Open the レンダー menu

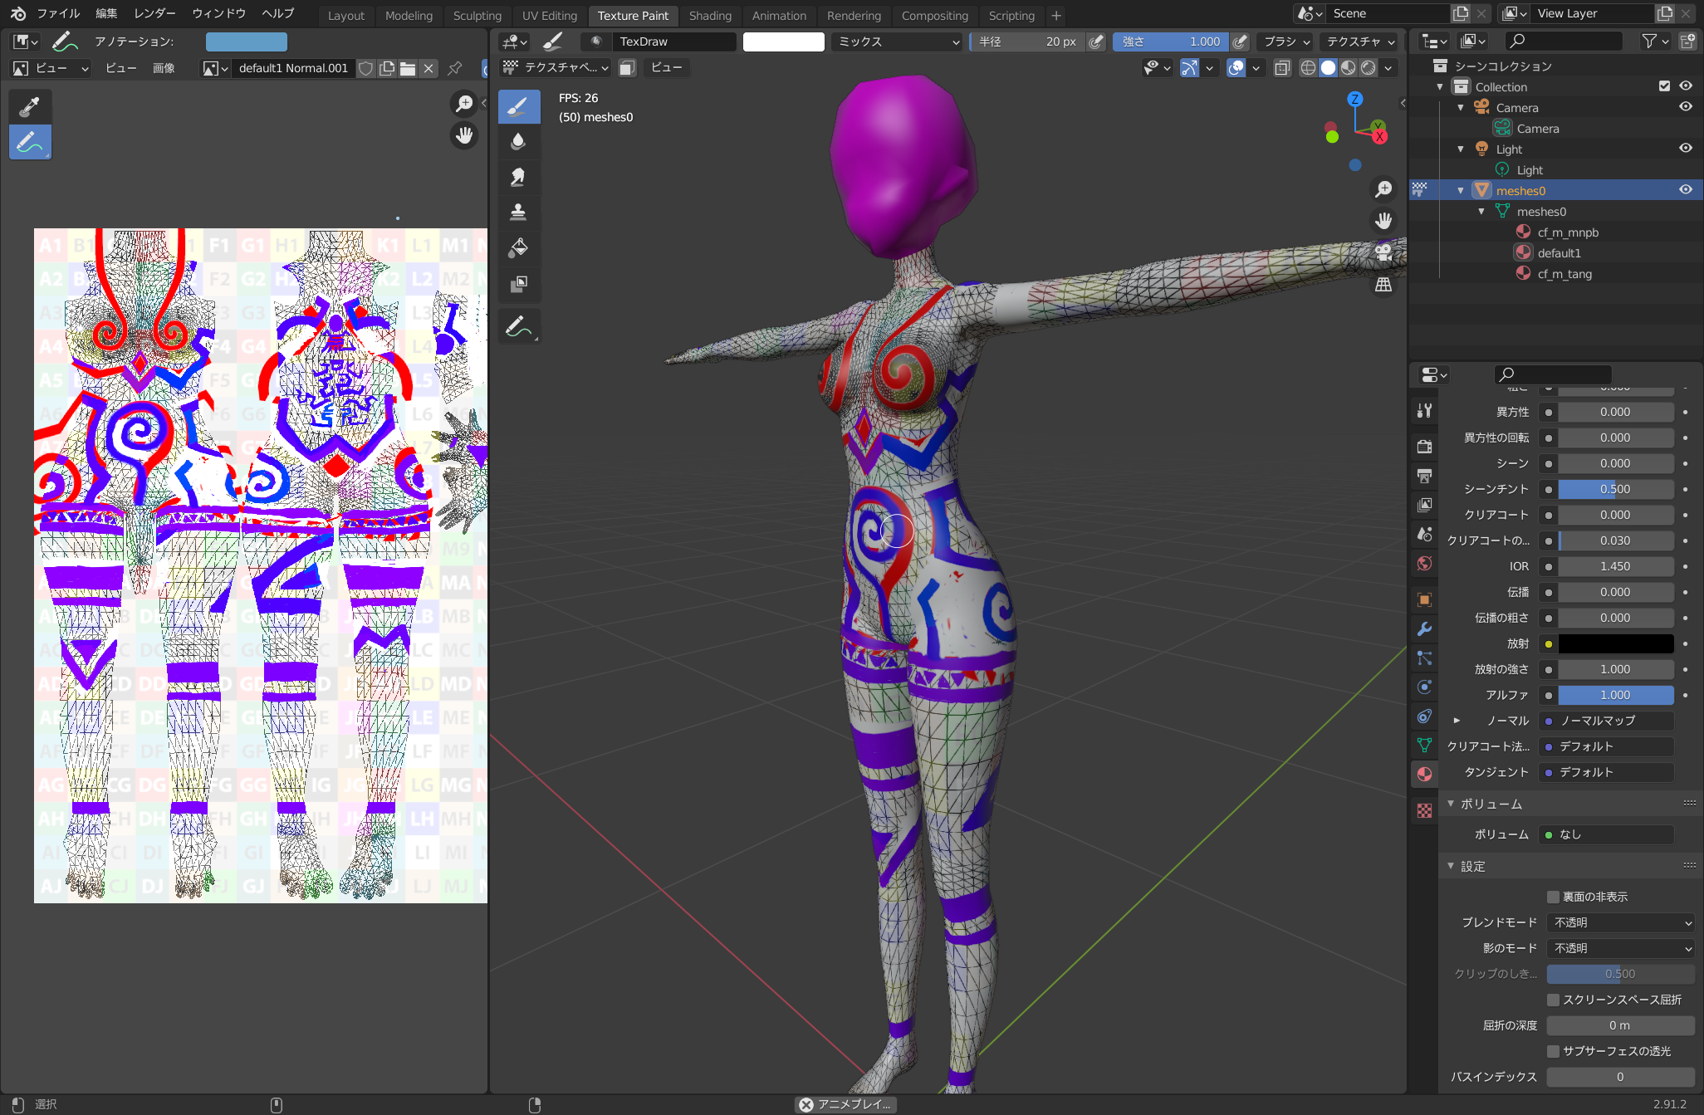coord(154,13)
